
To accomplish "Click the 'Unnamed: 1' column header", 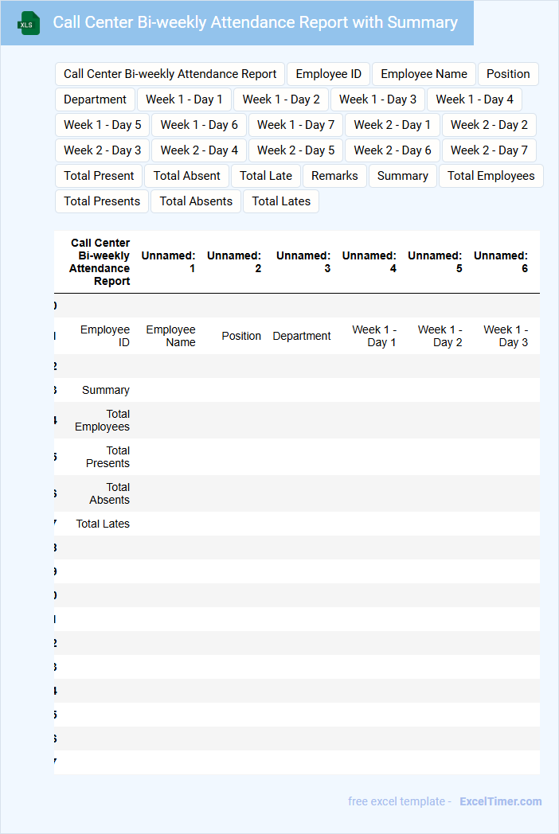I will pyautogui.click(x=168, y=263).
